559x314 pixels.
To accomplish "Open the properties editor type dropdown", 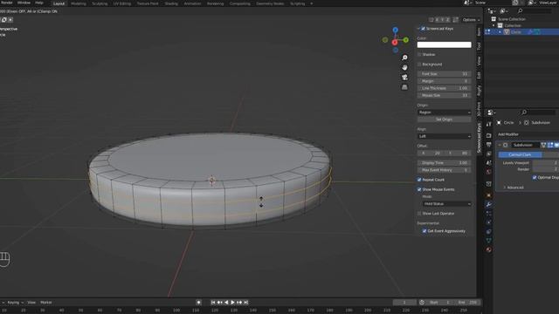I will [x=492, y=113].
